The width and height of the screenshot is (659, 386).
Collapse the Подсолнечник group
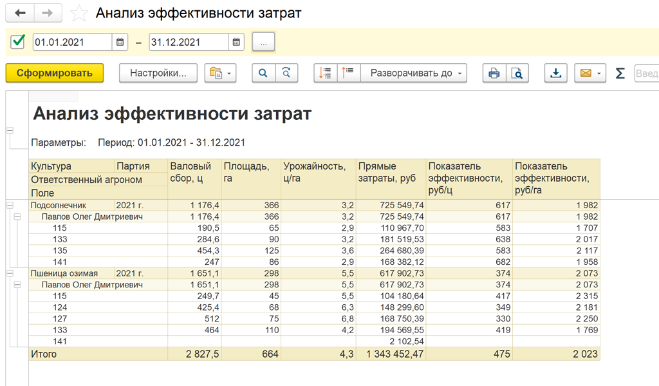tap(10, 205)
